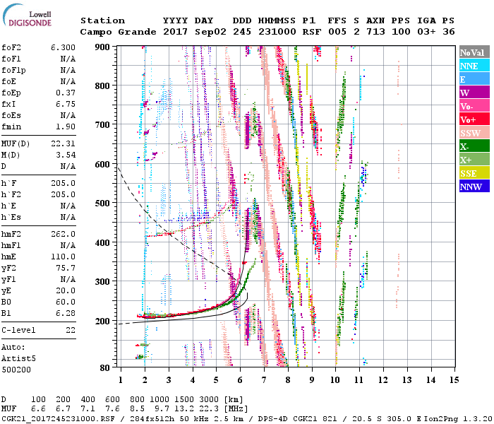Click the Sep02 date in header
Viewport: 494px width, 424px height.
(210, 32)
